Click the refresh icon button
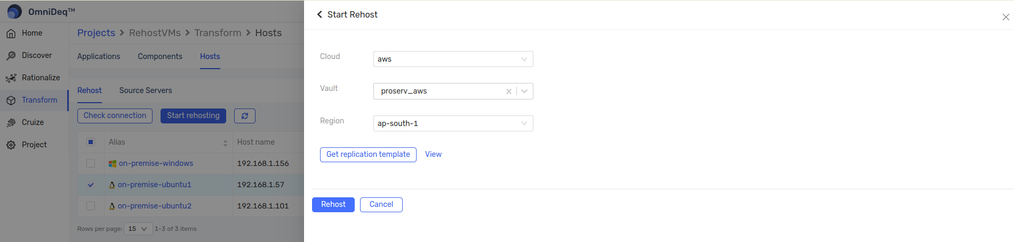Viewport: 1014px width, 242px height. click(245, 116)
